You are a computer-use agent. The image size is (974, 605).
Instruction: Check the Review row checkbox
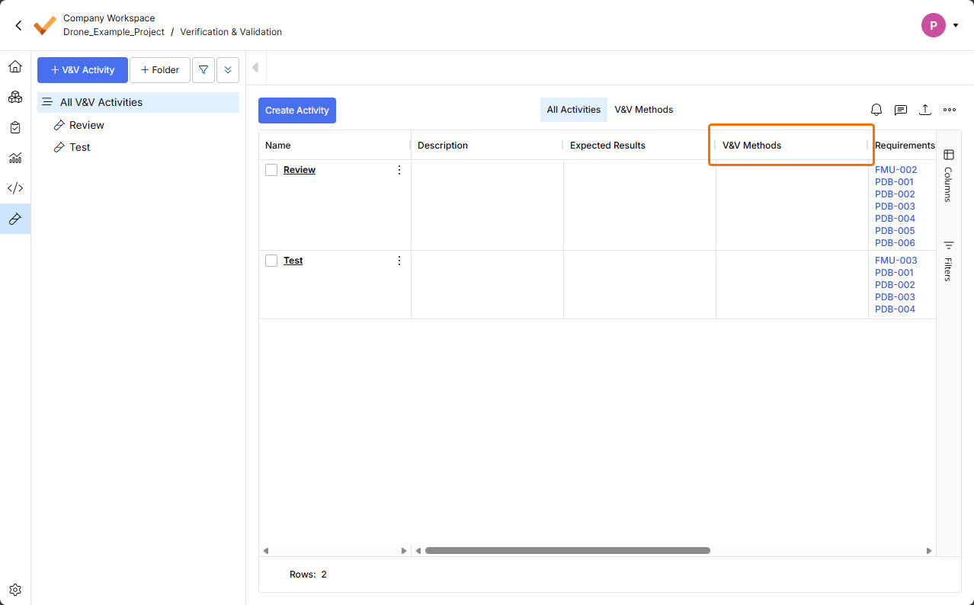[271, 170]
